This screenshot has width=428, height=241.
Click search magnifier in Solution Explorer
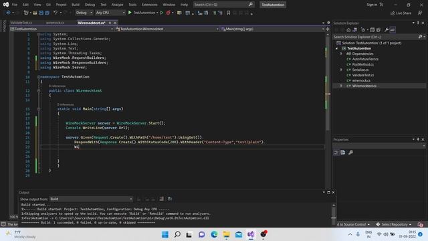tap(421, 37)
